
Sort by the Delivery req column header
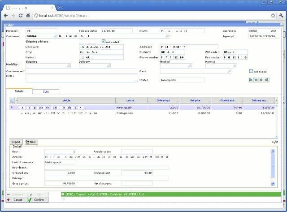259,100
